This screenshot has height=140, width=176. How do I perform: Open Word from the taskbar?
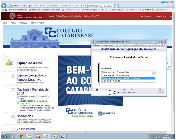click(x=63, y=137)
